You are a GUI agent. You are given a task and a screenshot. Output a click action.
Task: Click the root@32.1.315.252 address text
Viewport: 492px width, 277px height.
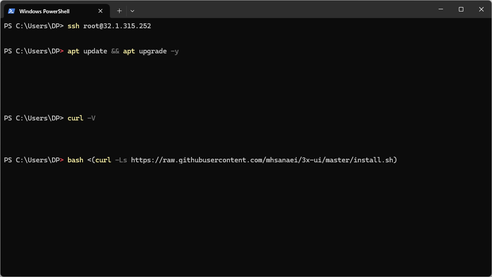coord(117,26)
